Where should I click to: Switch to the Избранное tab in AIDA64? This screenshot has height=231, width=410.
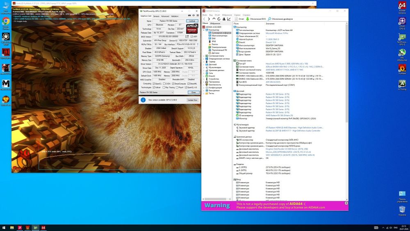click(x=215, y=23)
